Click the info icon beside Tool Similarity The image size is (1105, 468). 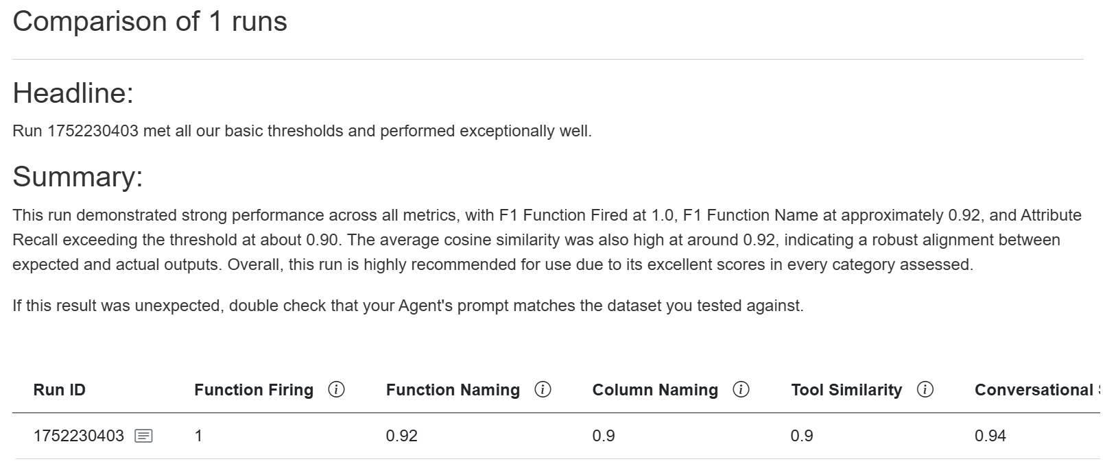[x=925, y=390]
